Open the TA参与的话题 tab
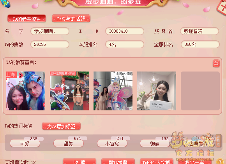 click(71, 19)
